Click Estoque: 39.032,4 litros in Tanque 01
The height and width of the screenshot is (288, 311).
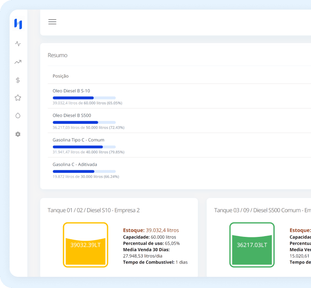pos(151,230)
